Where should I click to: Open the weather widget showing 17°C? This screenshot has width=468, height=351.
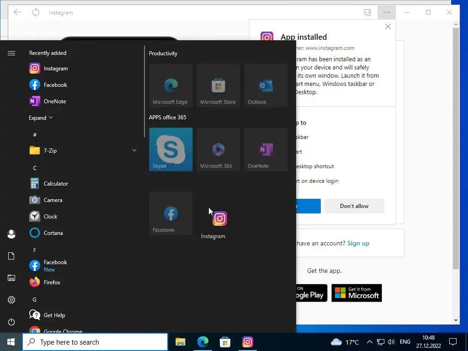pyautogui.click(x=345, y=342)
